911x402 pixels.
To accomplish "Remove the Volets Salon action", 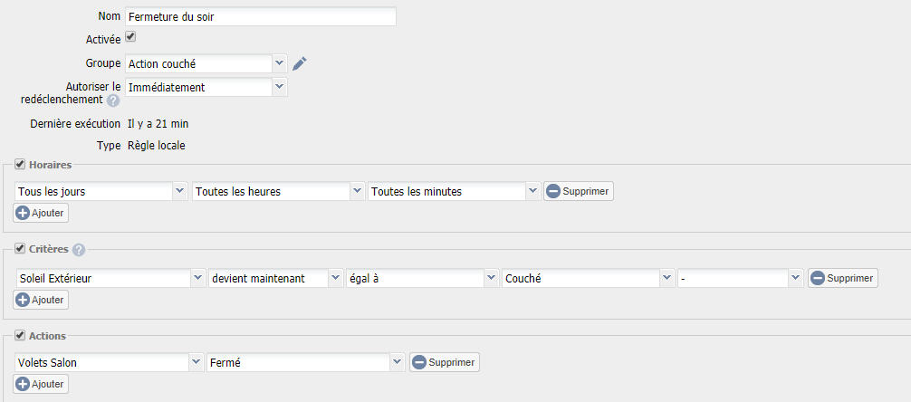I will pyautogui.click(x=445, y=362).
